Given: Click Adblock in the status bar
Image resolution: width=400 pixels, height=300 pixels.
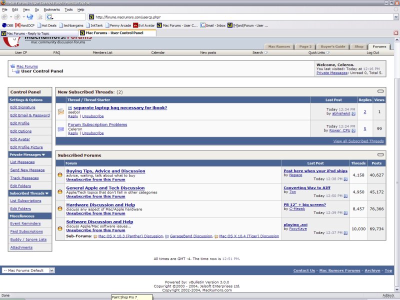Looking at the screenshot, I should point(388,295).
